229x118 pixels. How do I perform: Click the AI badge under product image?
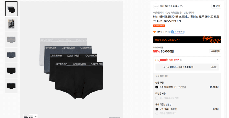click(x=35, y=116)
